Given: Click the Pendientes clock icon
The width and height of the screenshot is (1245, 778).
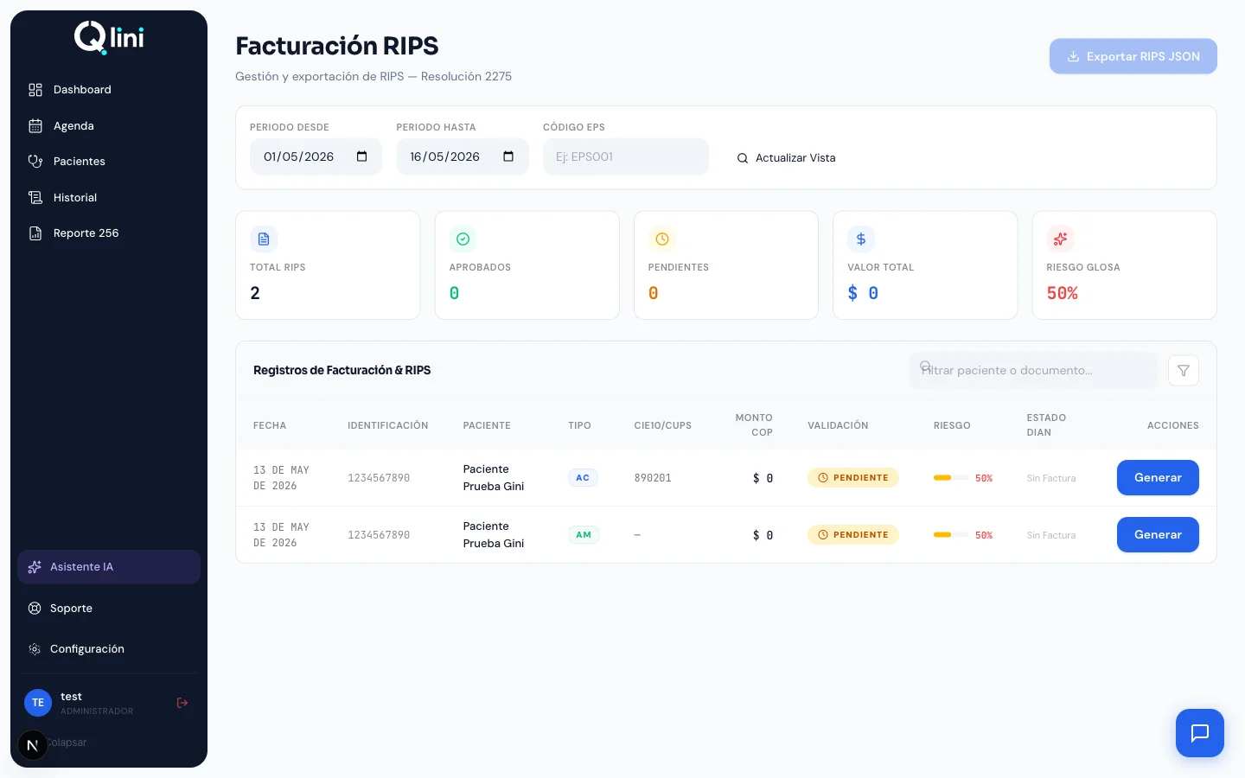Looking at the screenshot, I should click(662, 239).
